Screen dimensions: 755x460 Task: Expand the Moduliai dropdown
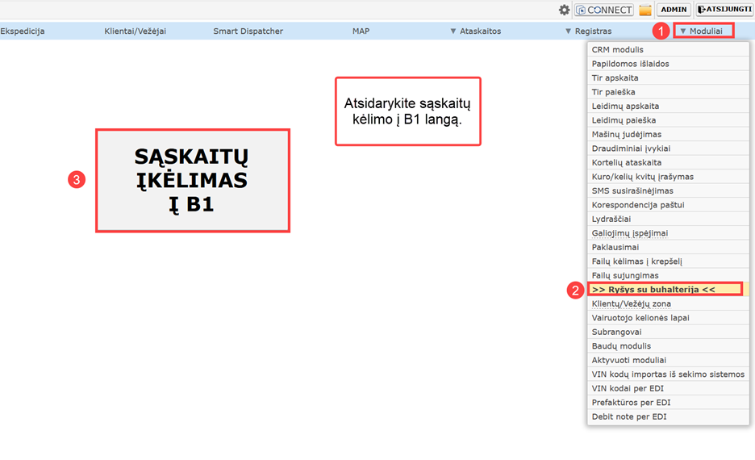click(x=703, y=31)
